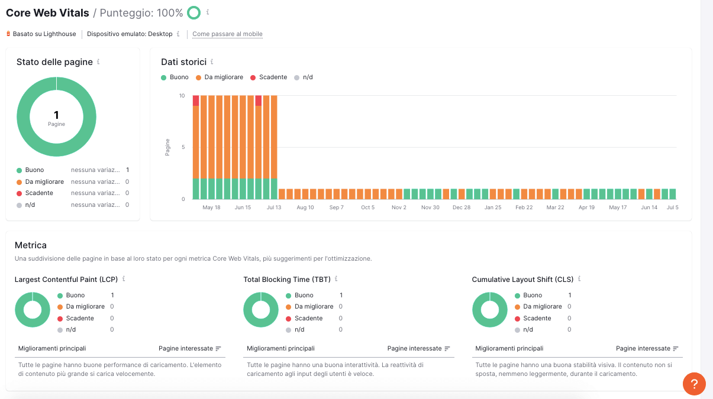Click info icon next to Dati storici
Viewport: 713px width, 399px height.
(x=212, y=61)
